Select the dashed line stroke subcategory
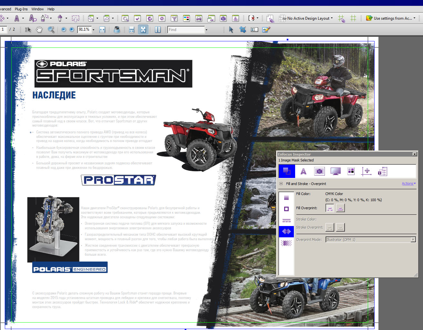Screen dimensions: 423x330 286,220
